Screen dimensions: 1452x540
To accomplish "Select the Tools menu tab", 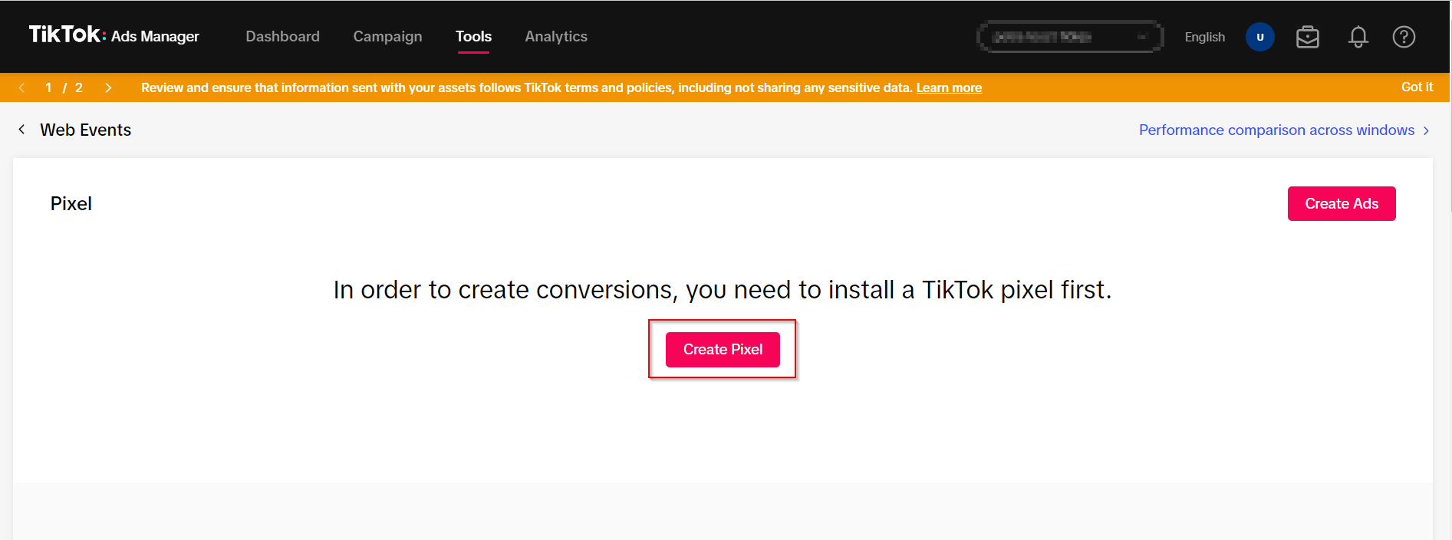I will point(473,36).
